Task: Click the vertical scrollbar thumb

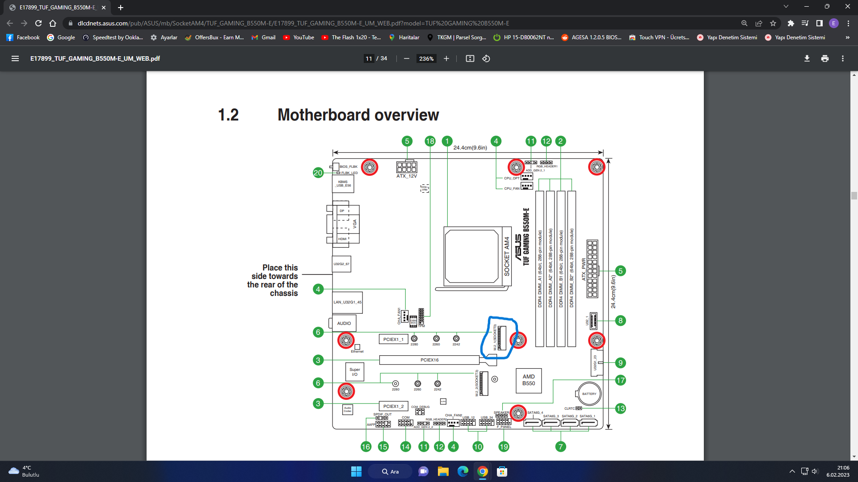Action: point(854,195)
